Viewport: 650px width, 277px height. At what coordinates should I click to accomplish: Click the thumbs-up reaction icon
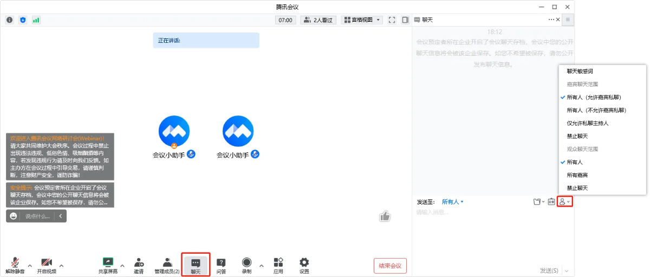tap(385, 216)
